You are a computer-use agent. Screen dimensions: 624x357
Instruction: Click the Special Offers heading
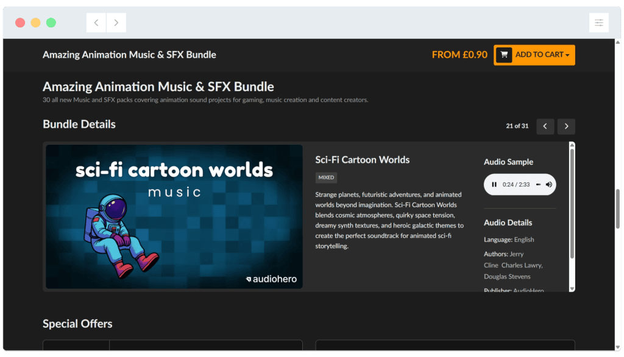point(77,324)
